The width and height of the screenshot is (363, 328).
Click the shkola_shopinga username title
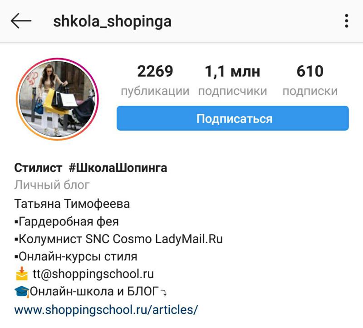(112, 21)
